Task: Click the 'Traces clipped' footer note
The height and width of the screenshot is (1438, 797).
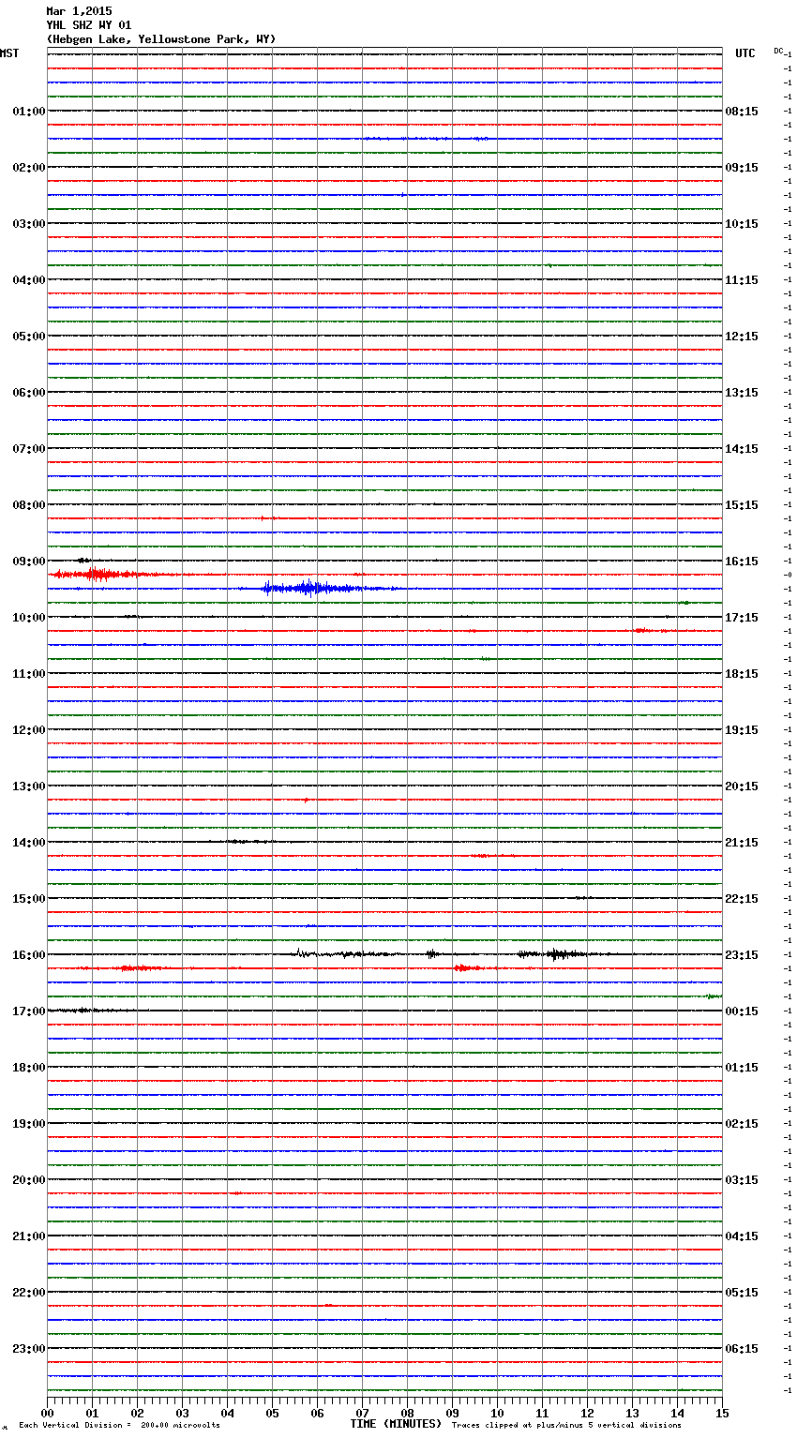Action: pos(566,1425)
